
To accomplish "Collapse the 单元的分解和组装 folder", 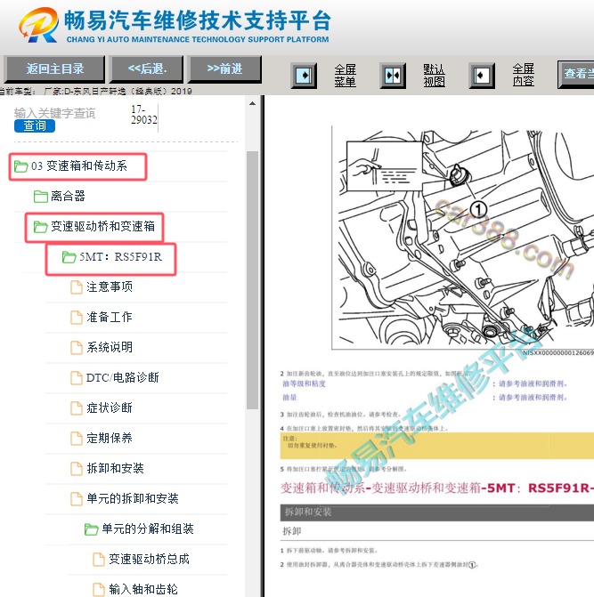I will 147,528.
